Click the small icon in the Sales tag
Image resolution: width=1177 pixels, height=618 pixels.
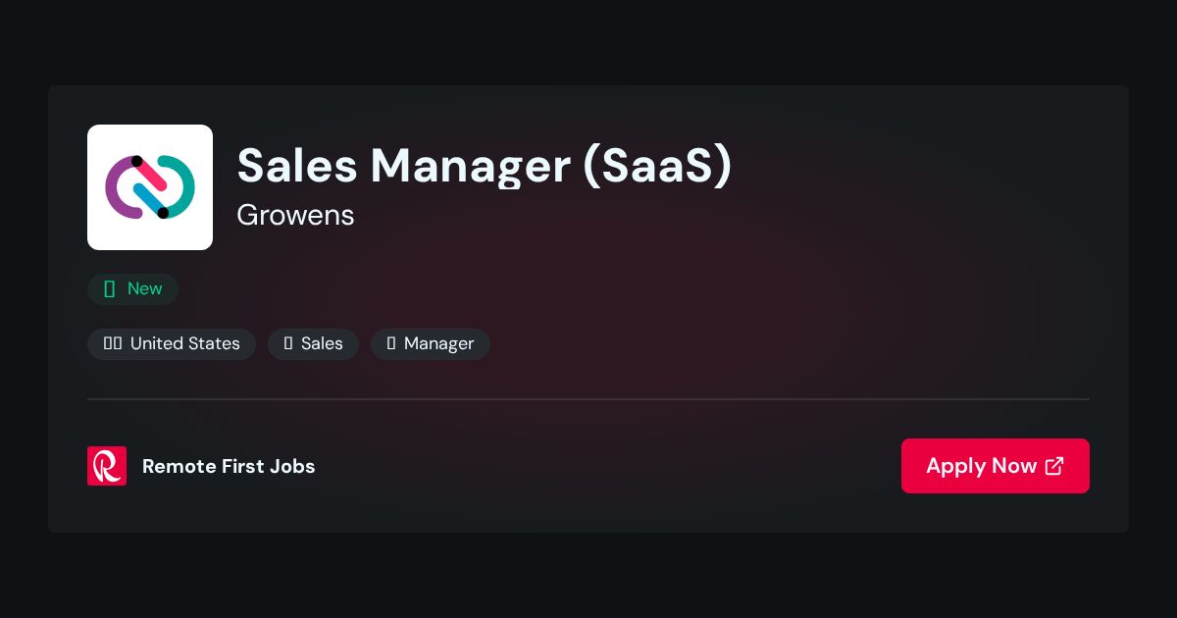tap(288, 343)
